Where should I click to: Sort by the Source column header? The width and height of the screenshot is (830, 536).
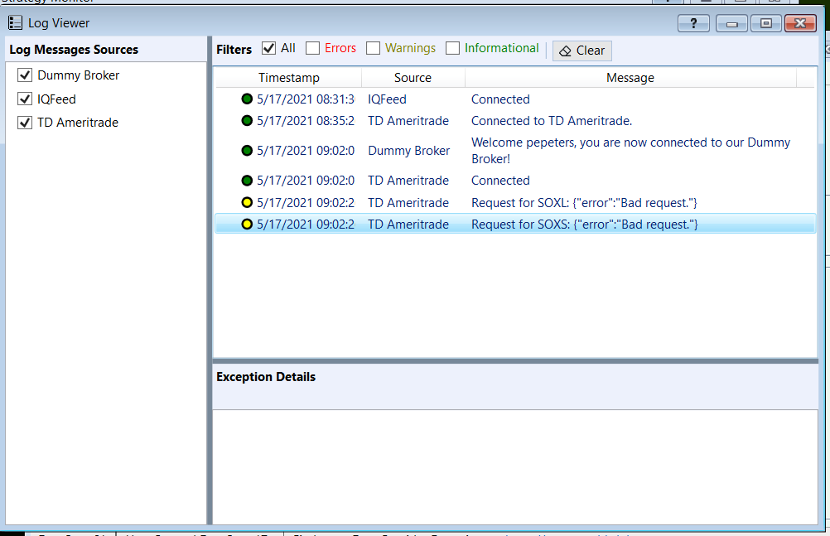(x=413, y=78)
